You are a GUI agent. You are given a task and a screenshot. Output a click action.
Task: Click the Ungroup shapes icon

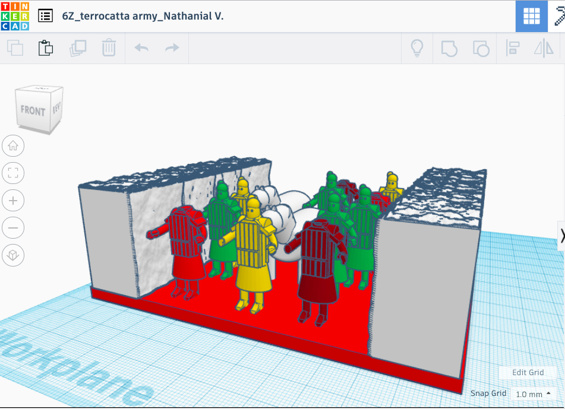coord(481,48)
